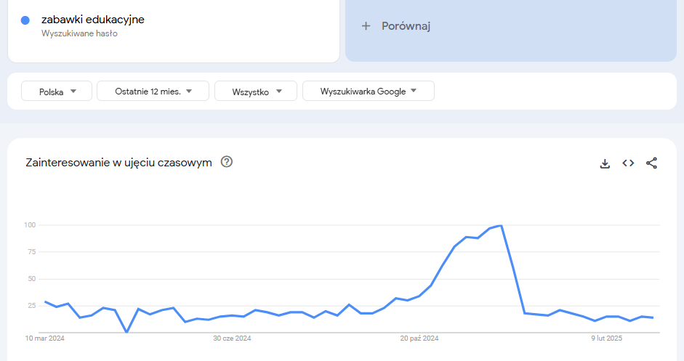Click the Wyszukiwane hasło subtitle text
Screen dimensions: 684x361
pos(79,33)
